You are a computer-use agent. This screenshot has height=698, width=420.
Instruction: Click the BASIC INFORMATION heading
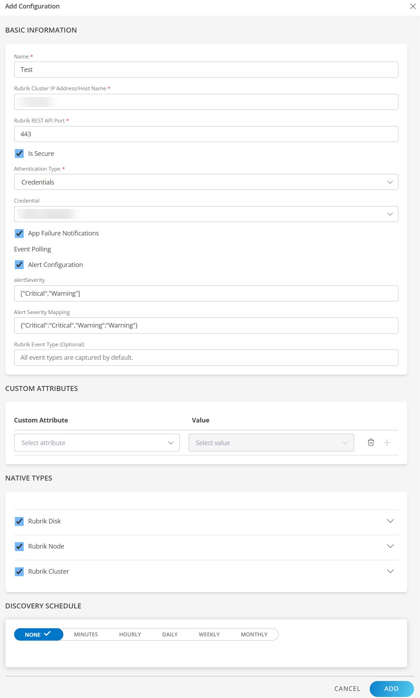coord(41,30)
